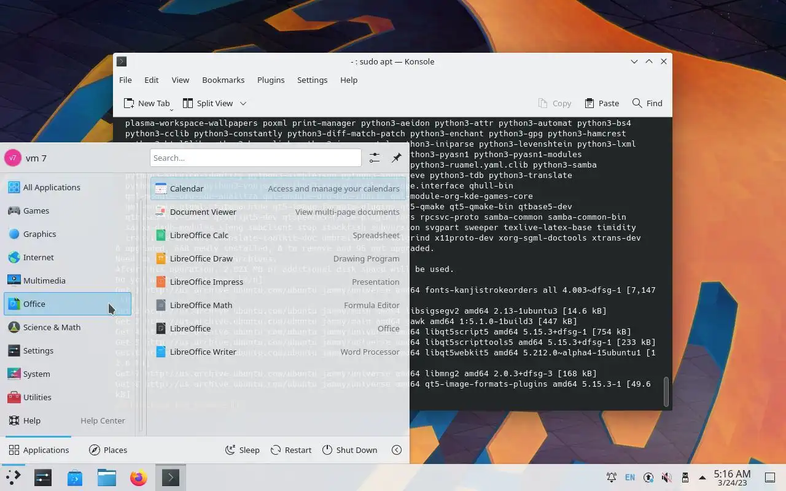
Task: Show the Settings category
Action: click(x=68, y=350)
